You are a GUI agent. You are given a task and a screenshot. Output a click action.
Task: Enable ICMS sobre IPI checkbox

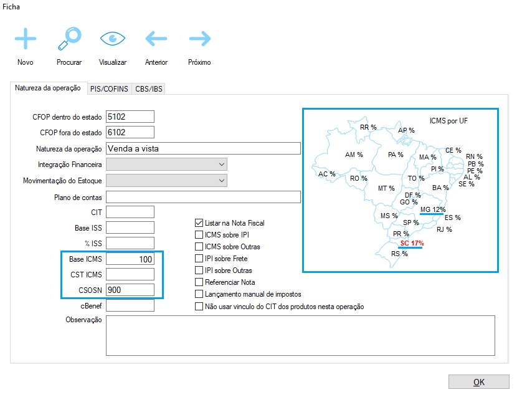199,235
